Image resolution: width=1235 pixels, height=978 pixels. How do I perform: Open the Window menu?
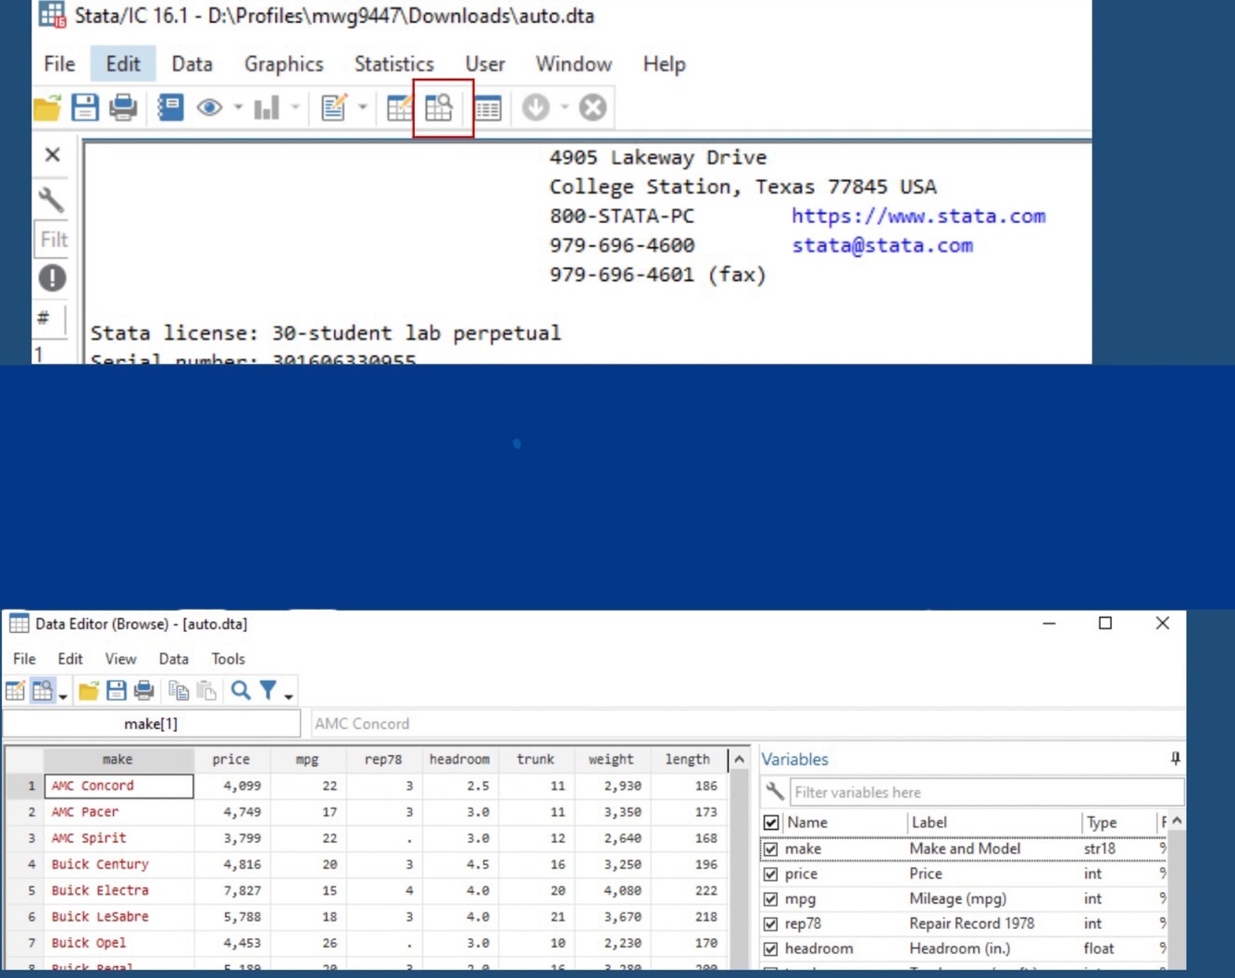point(573,64)
